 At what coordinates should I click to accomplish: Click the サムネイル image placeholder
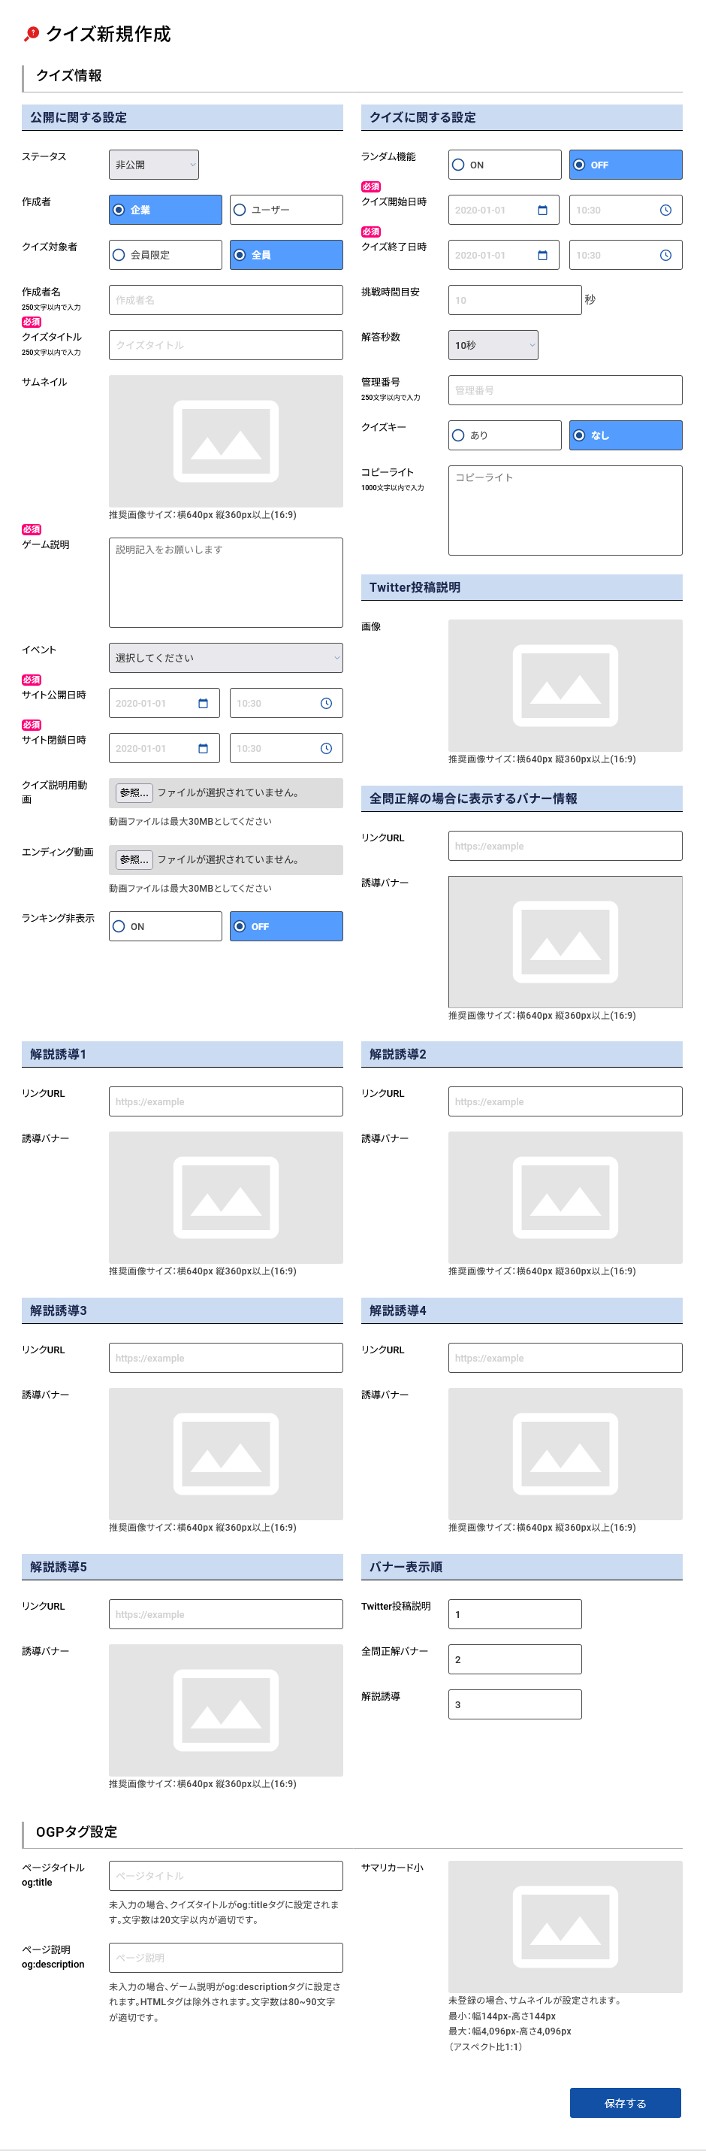click(225, 441)
